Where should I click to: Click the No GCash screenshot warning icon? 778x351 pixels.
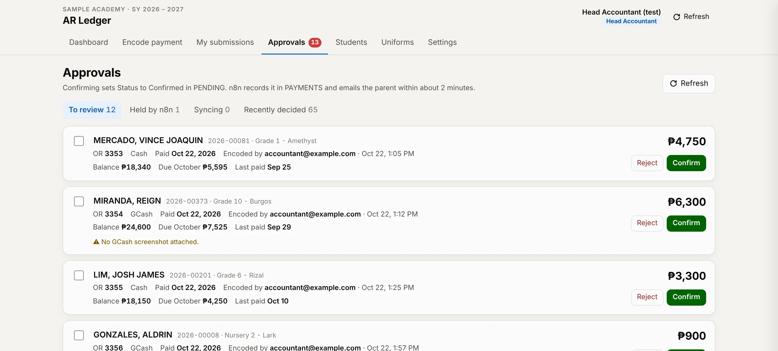coord(96,242)
